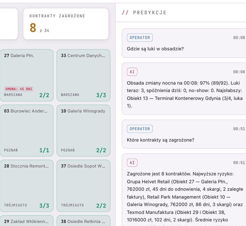This screenshot has height=226, width=246.
Task: Open the 29 Zakład Włókienn... card
Action: coord(27,221)
